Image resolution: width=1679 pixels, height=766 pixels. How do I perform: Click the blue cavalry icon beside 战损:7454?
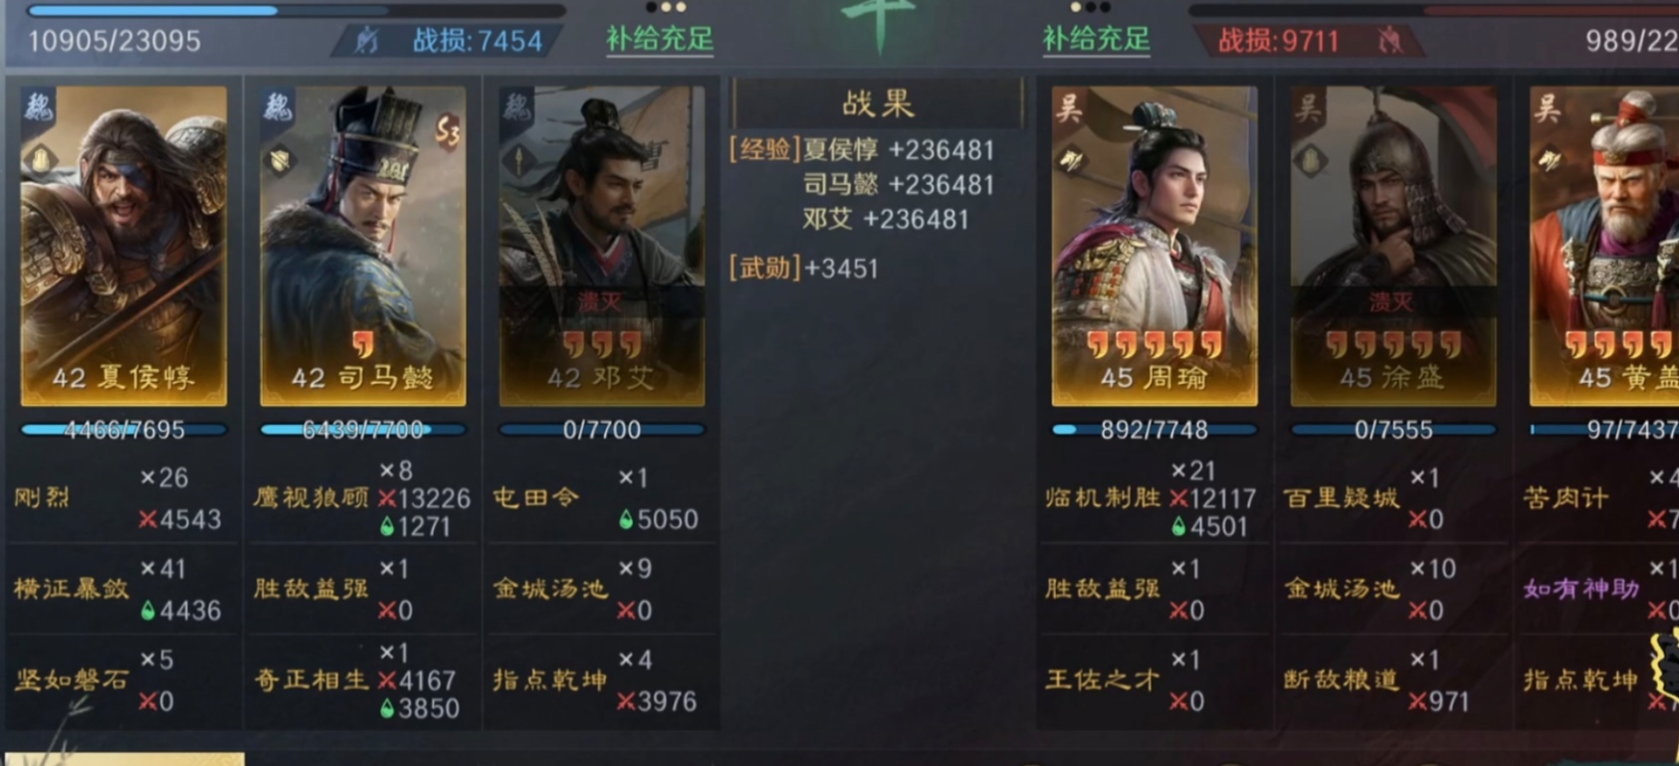(x=367, y=41)
